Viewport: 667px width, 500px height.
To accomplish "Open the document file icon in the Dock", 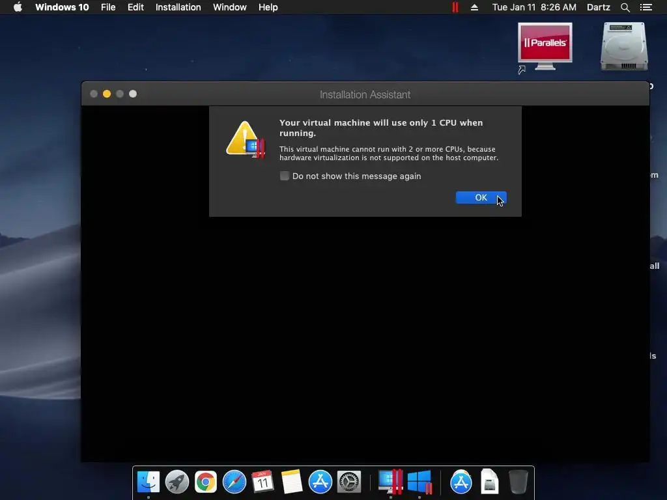I will [490, 482].
